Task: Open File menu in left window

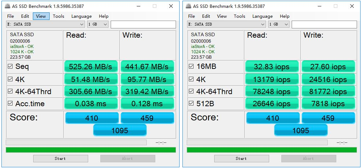Action: coord(10,16)
